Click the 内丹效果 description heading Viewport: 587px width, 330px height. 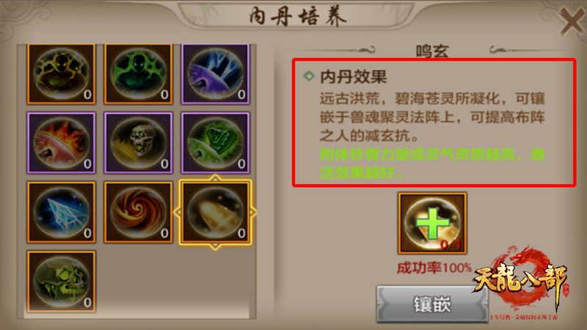354,77
